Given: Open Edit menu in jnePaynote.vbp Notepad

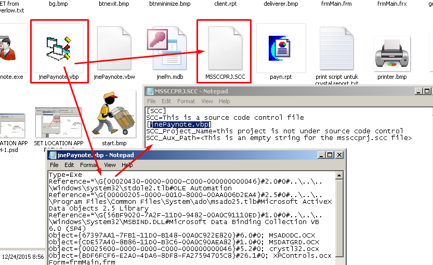Looking at the screenshot, I should click(x=69, y=165).
